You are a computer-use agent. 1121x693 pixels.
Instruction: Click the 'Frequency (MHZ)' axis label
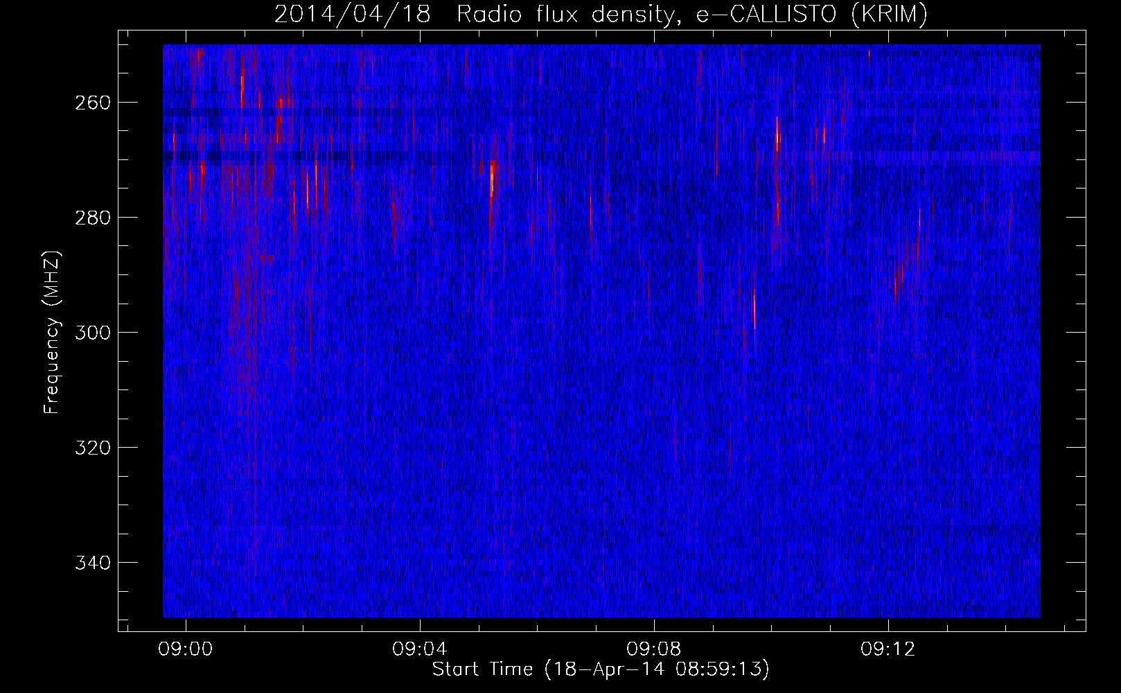(52, 332)
